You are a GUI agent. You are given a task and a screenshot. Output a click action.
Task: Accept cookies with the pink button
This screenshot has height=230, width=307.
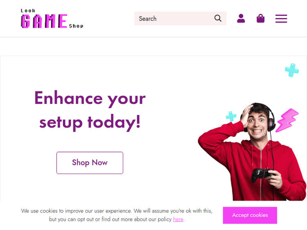pos(250,215)
